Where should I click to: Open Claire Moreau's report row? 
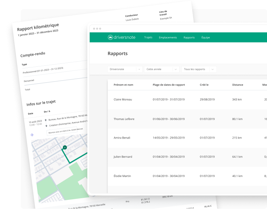pyautogui.click(x=123, y=99)
